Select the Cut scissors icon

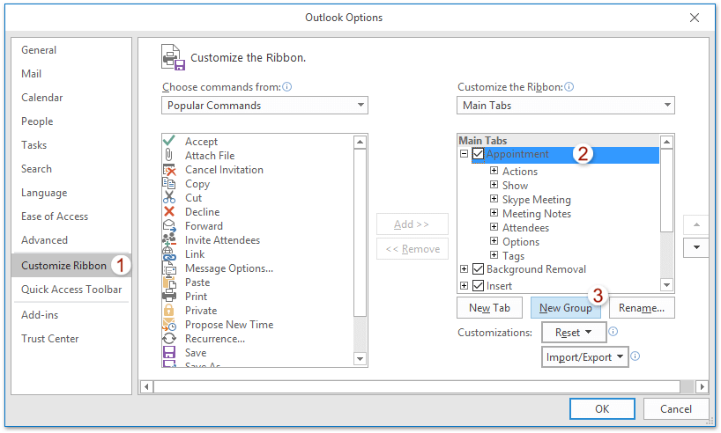pyautogui.click(x=169, y=198)
